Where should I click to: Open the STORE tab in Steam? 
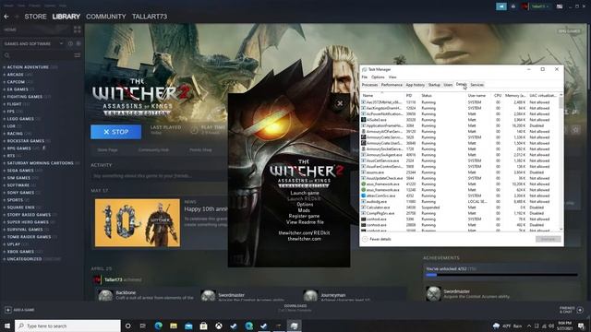(x=35, y=17)
